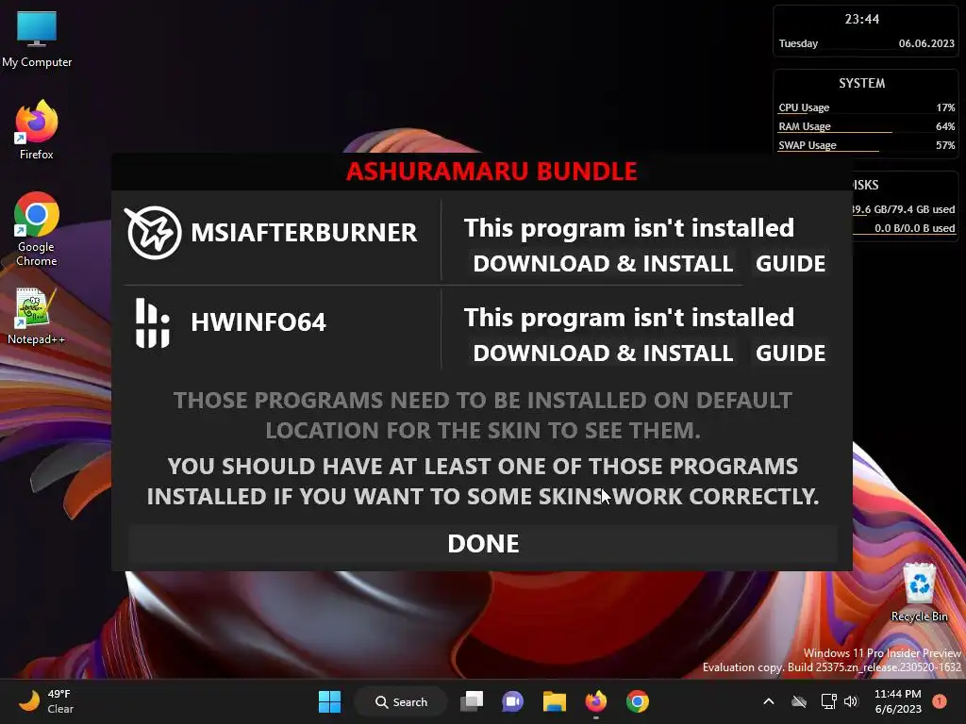Open the weather widget 49°F Clear
This screenshot has width=966, height=724.
coord(47,701)
